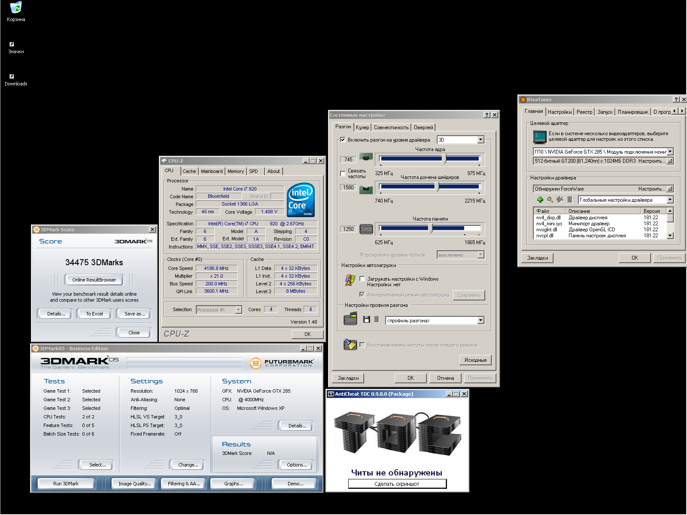687x515 pixels.
Task: Open the Настройки tab in RivaTuner
Action: pyautogui.click(x=560, y=112)
